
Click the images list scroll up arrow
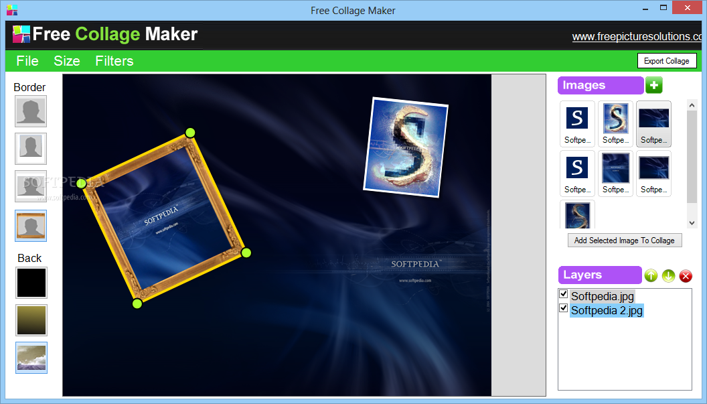(x=692, y=105)
